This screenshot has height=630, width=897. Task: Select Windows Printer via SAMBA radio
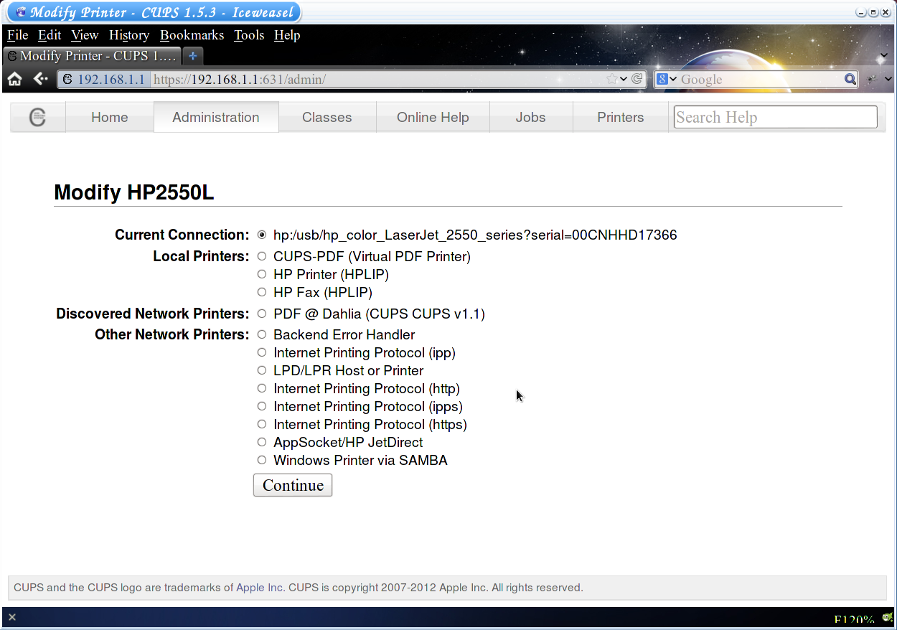(262, 460)
